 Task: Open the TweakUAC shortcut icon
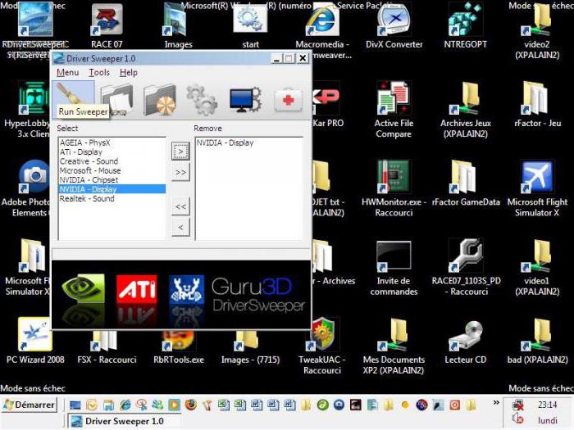(321, 334)
